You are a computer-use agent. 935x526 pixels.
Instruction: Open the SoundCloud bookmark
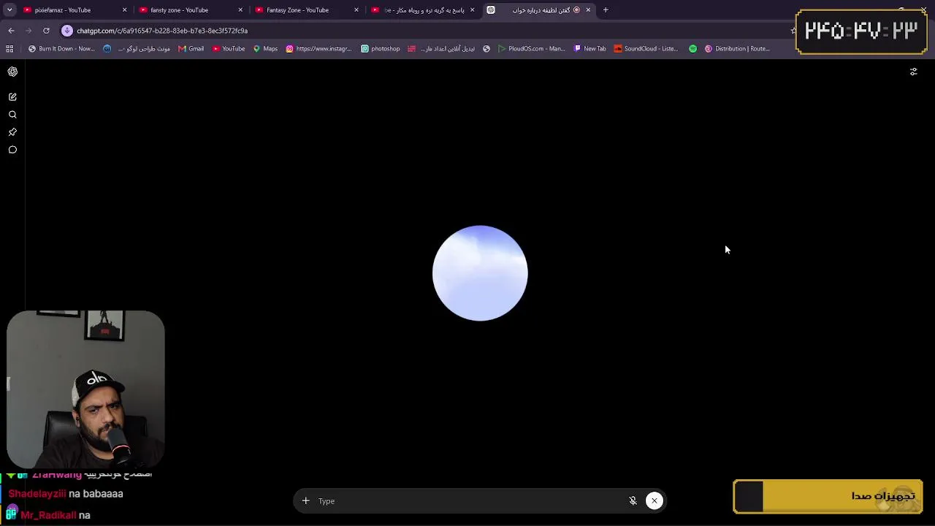coord(646,49)
